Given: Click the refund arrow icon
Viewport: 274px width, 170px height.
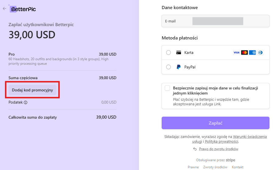Looking at the screenshot, I should coord(195,149).
